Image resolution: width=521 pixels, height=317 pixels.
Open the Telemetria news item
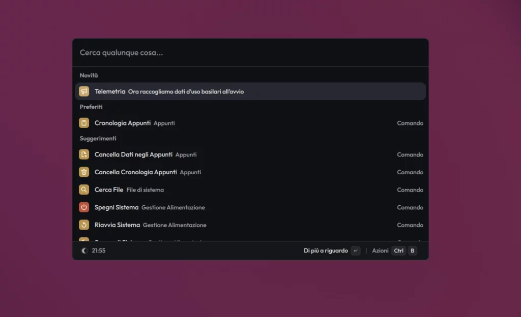(x=250, y=91)
